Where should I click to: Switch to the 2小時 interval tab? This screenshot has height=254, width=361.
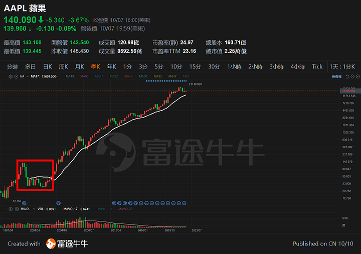[255, 67]
